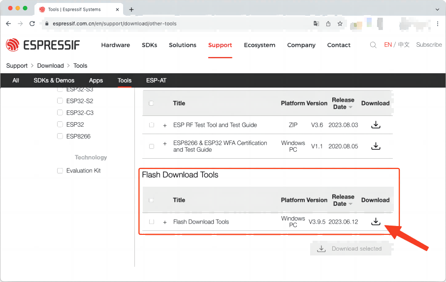Sort upper table by Release Date arrow
This screenshot has width=446, height=282.
point(350,108)
